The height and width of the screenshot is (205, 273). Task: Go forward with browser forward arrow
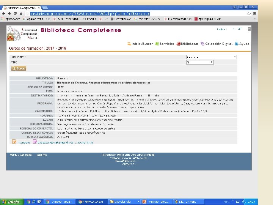(x=9, y=14)
